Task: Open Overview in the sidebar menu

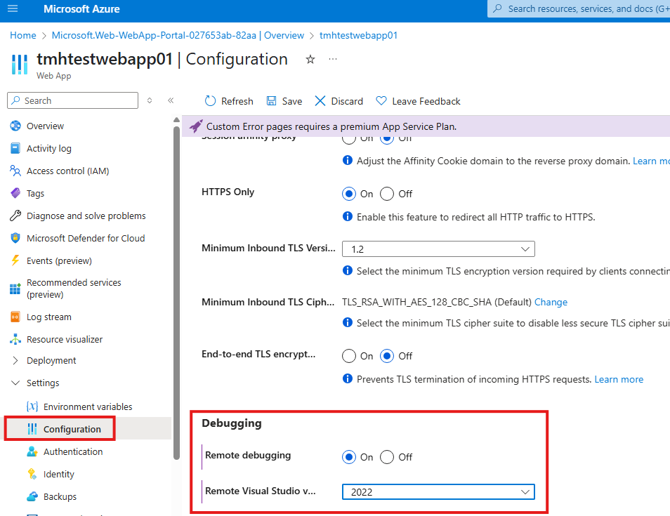Action: coord(45,126)
